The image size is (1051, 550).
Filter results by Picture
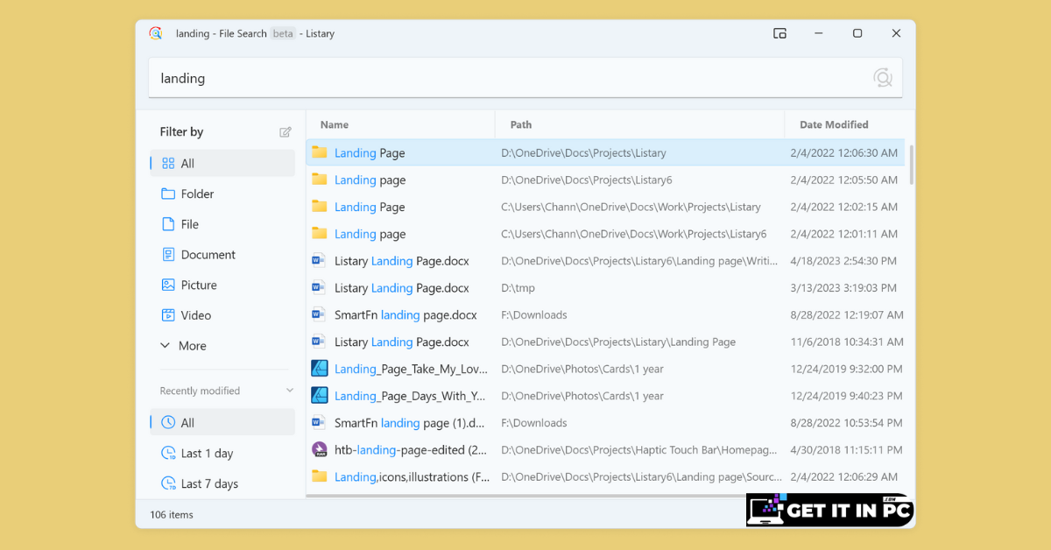223,285
